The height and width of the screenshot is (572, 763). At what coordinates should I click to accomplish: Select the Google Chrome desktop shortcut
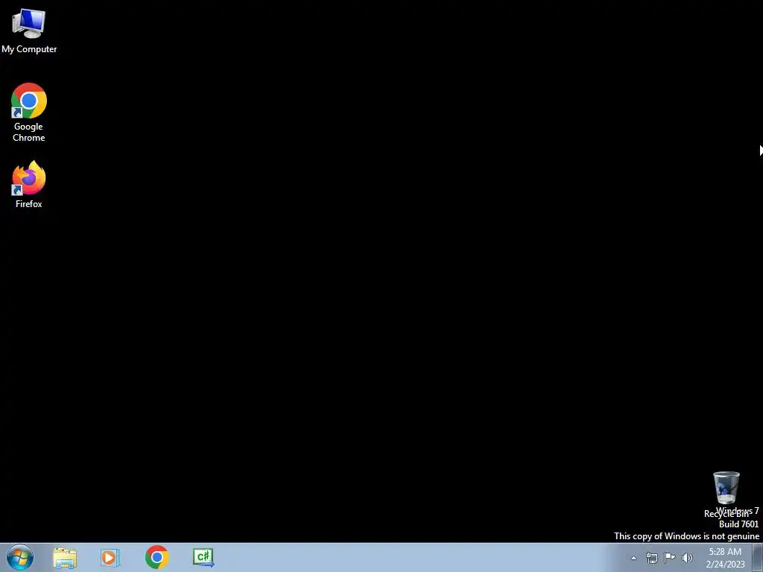(29, 112)
